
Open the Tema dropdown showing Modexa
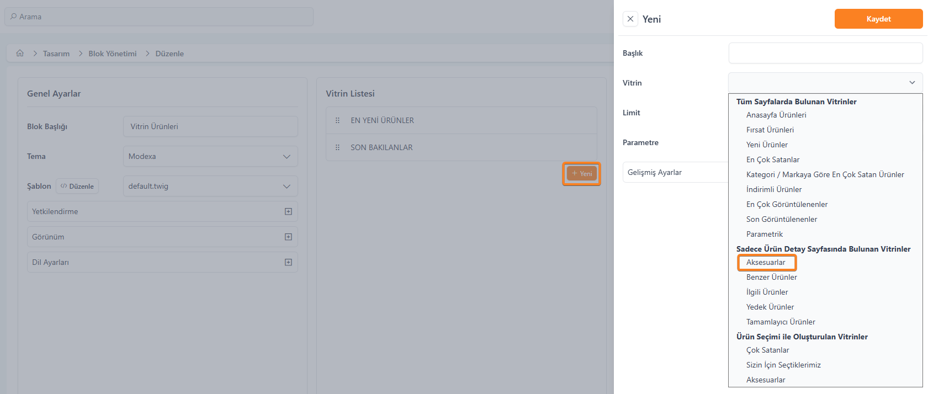point(210,156)
